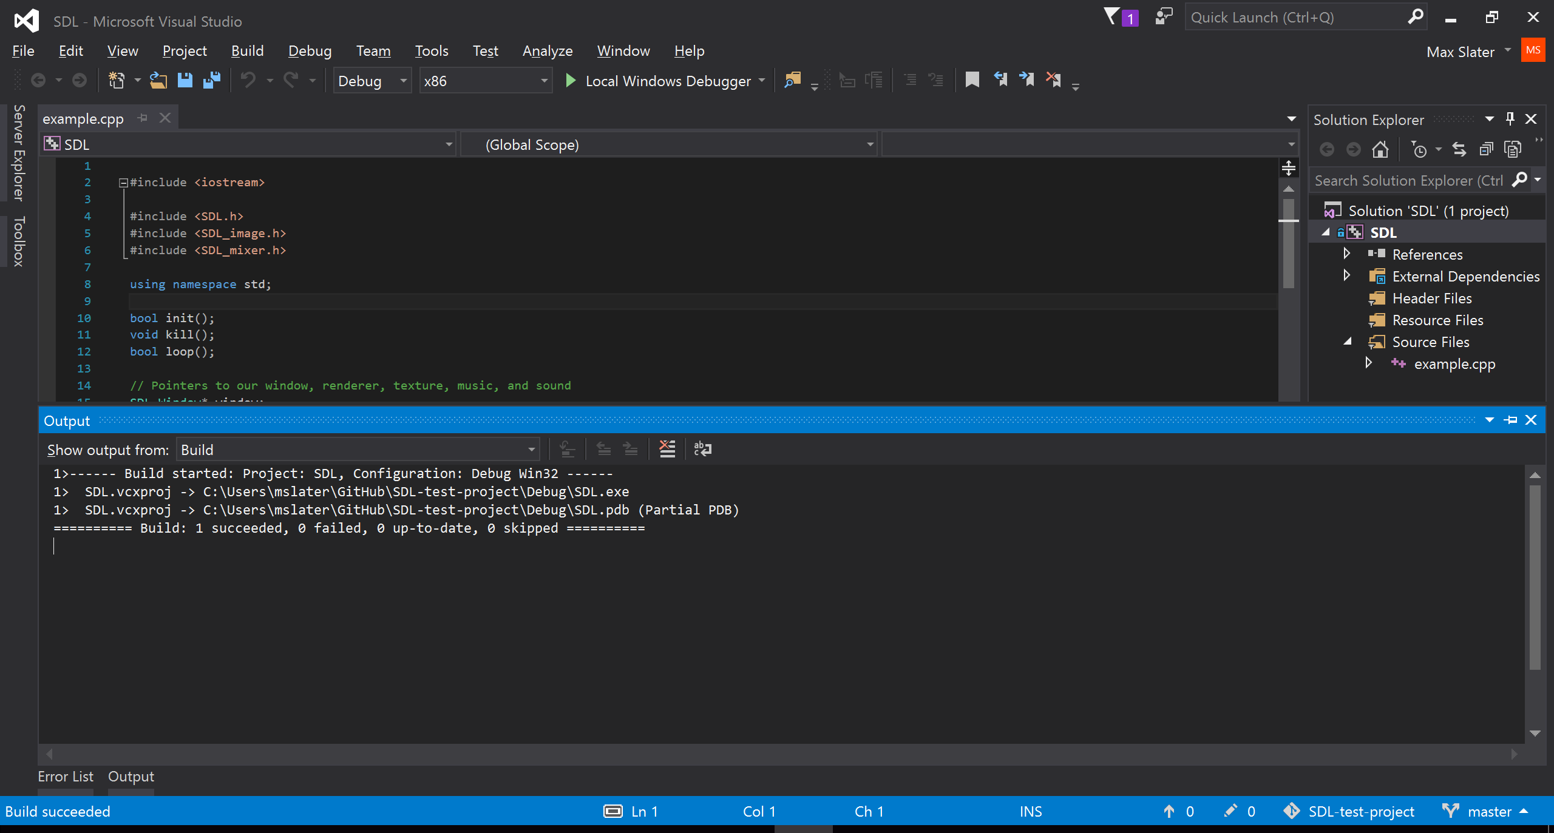Screen dimensions: 1554x833
Task: Click the Quick Launch magnifier icon
Action: pos(1416,17)
